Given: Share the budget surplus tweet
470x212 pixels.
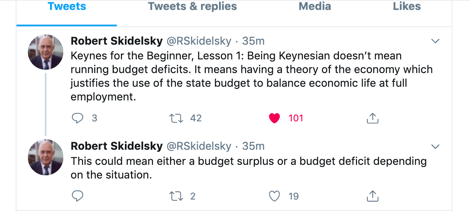Looking at the screenshot, I should tap(372, 196).
